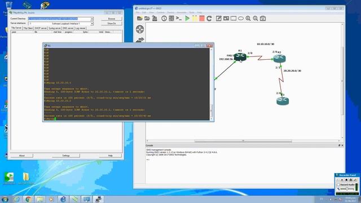
Task: Click the 20.20.20.0/30 network label
Action: coord(292,70)
